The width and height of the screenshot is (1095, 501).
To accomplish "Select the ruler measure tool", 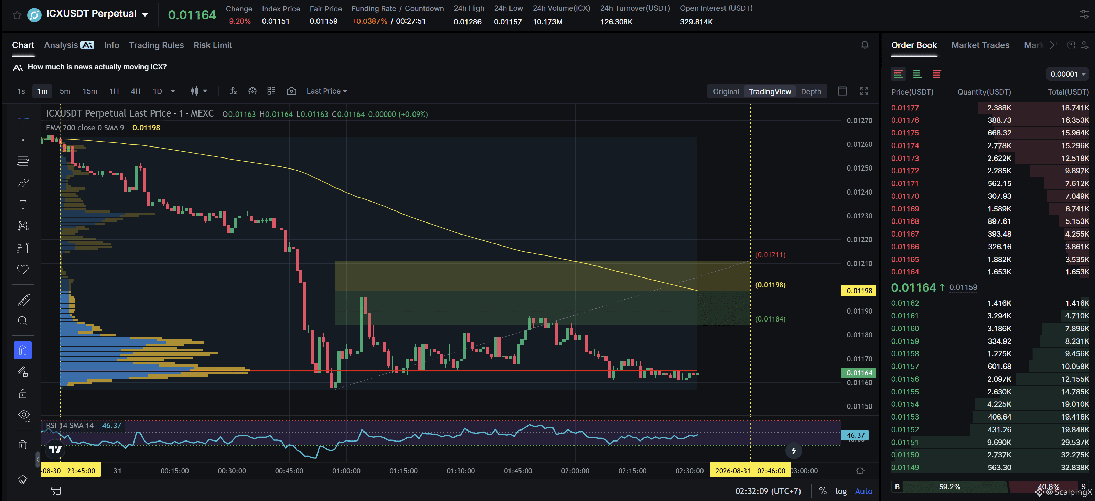I will tap(23, 300).
